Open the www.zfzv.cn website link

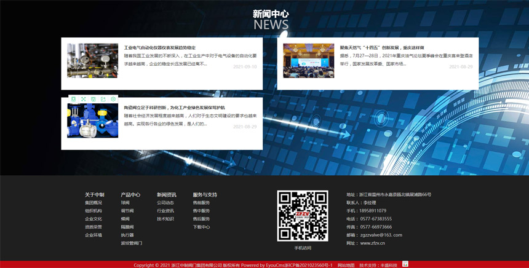click(x=373, y=243)
